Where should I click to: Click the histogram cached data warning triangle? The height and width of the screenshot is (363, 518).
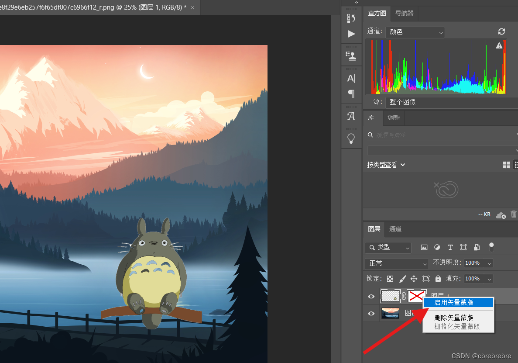pyautogui.click(x=499, y=45)
